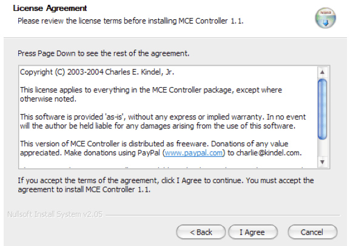The image size is (350, 246).
Task: Click the 'If you accept the terms' notice
Action: (x=166, y=185)
